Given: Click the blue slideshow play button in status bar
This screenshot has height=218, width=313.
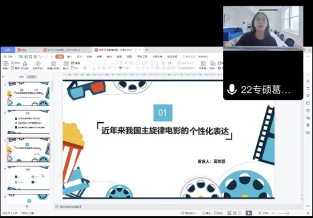Looking at the screenshot, I should [249, 213].
